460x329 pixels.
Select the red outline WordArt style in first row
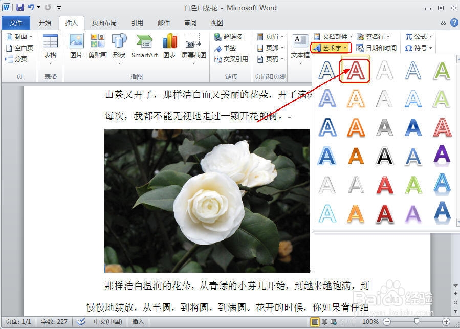click(x=356, y=71)
